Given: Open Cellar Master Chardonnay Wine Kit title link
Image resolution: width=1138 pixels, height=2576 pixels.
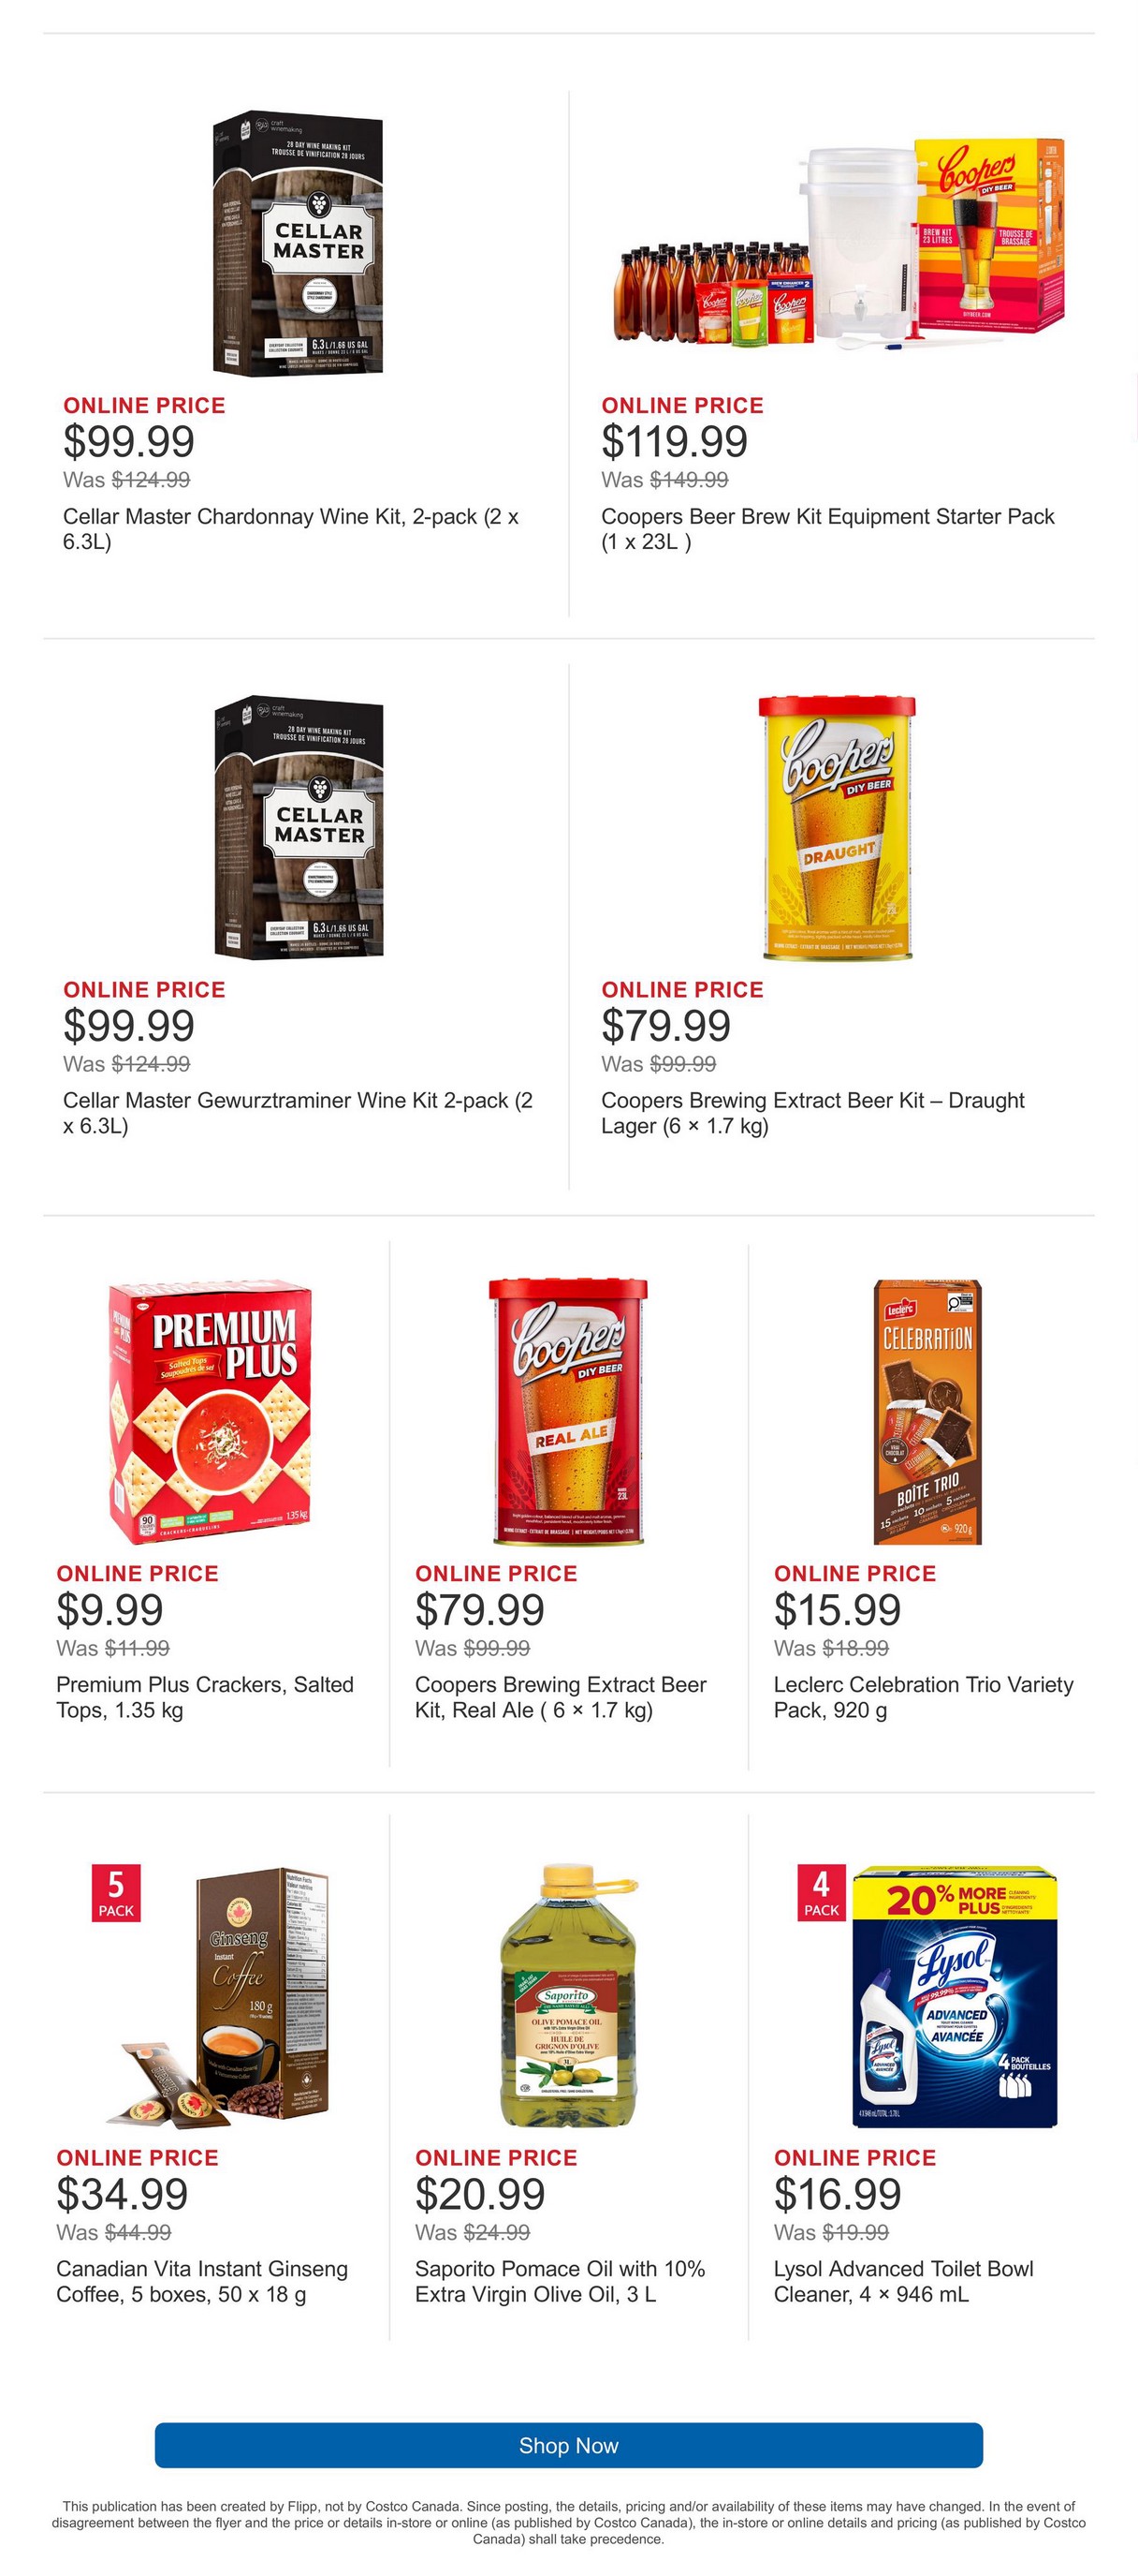Looking at the screenshot, I should 291,529.
